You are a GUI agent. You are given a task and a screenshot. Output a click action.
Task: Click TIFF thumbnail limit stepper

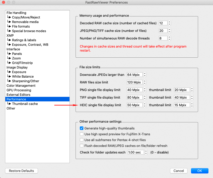(192, 98)
